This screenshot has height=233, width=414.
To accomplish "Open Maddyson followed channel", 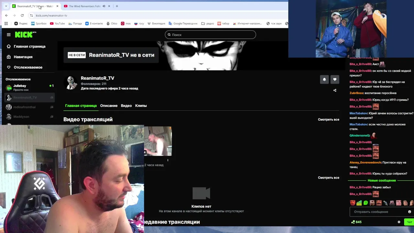I will click(x=29, y=116).
